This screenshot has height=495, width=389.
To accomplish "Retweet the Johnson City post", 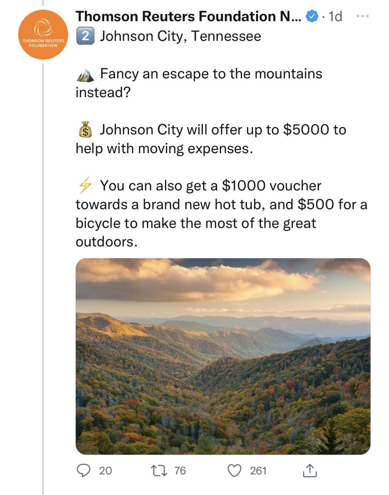I will coord(159,470).
